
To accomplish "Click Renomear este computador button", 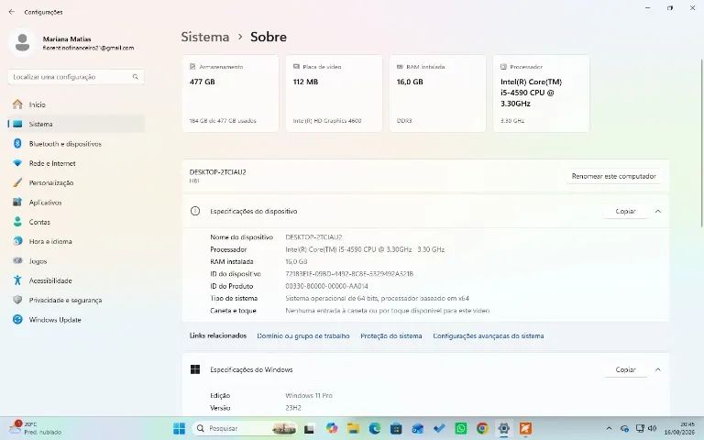I will pos(614,176).
